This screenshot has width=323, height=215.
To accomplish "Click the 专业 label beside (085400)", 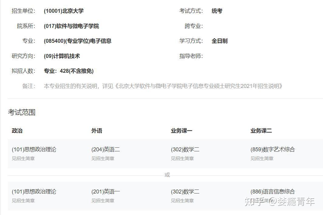I will [29, 41].
